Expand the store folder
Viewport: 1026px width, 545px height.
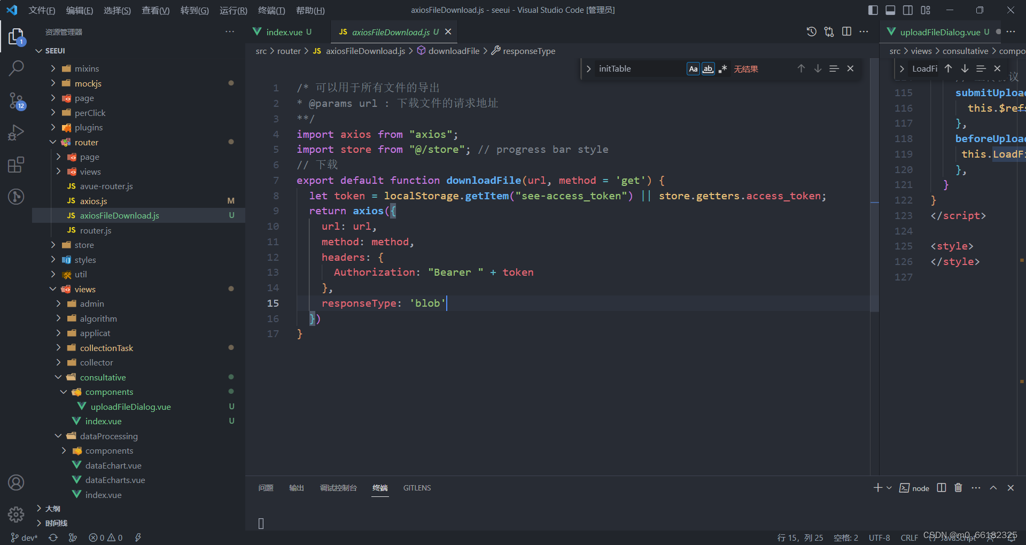pos(138,245)
